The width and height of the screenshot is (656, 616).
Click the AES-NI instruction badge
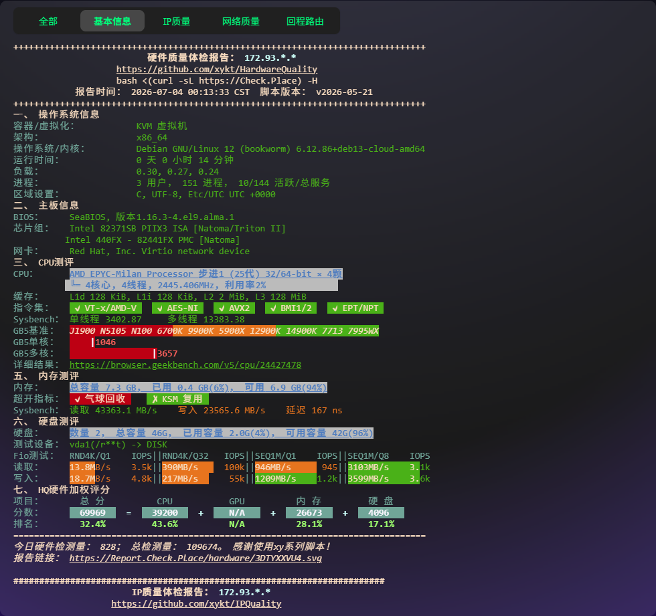[178, 308]
